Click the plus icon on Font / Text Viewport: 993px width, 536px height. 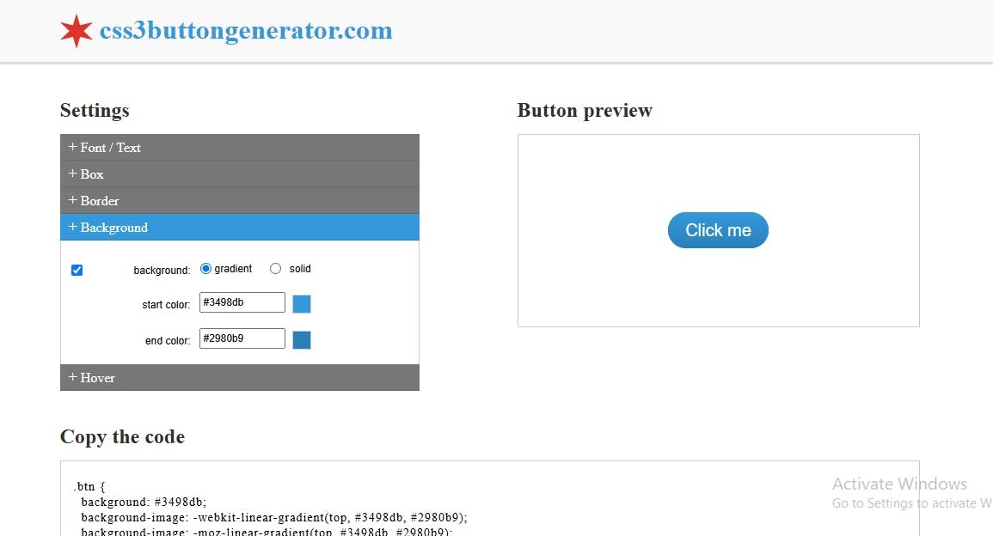coord(72,147)
